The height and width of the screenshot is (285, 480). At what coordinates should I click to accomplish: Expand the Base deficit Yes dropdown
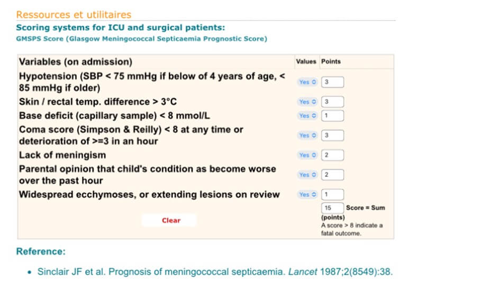307,116
